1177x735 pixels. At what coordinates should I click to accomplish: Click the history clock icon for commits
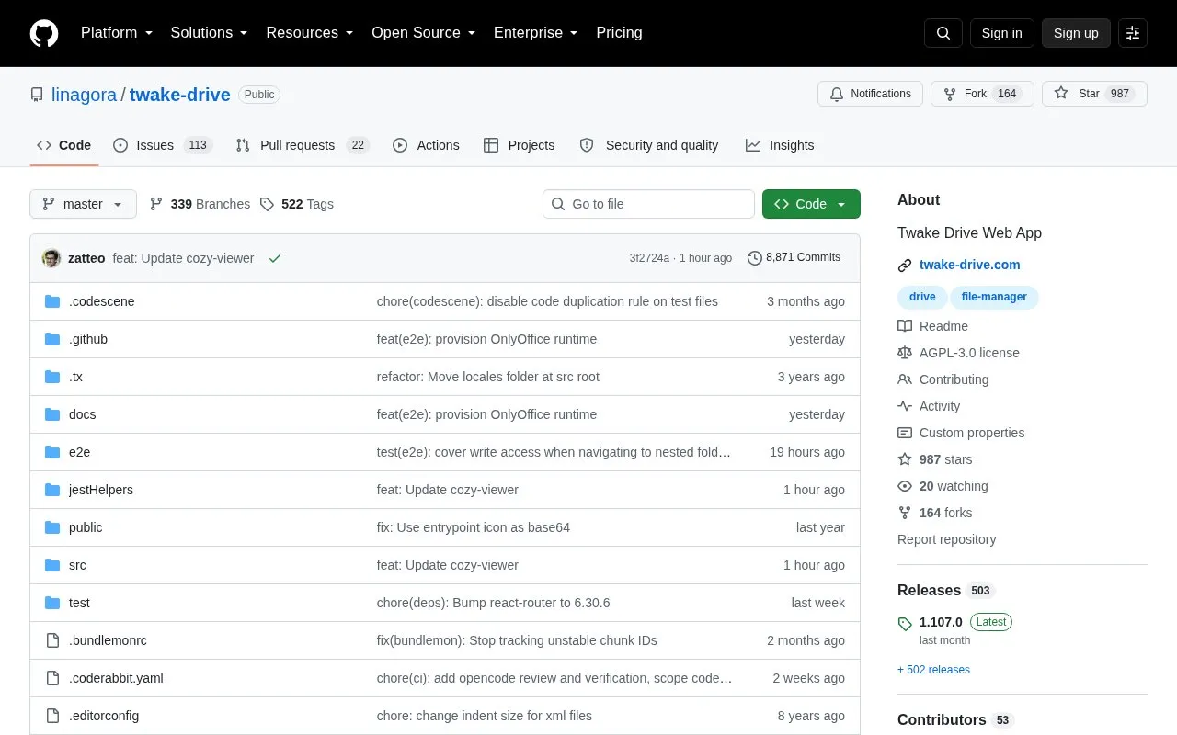tap(755, 258)
